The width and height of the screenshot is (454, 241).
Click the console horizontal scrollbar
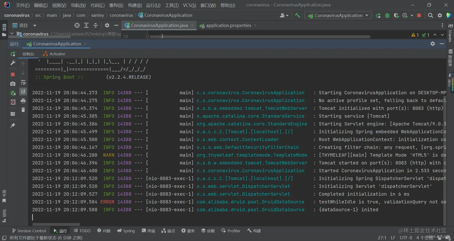click(x=56, y=224)
